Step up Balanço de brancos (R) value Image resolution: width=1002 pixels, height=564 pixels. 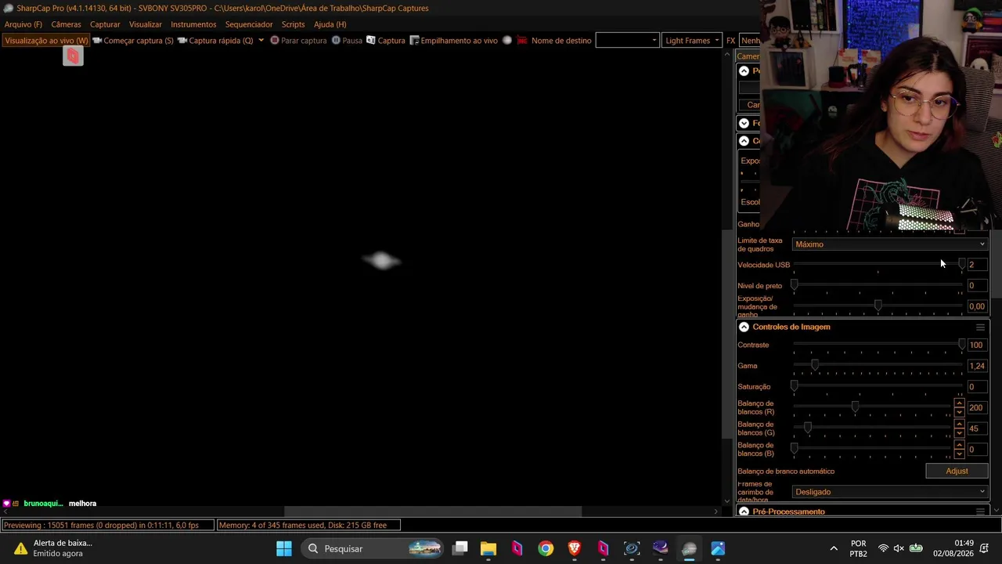tap(959, 403)
